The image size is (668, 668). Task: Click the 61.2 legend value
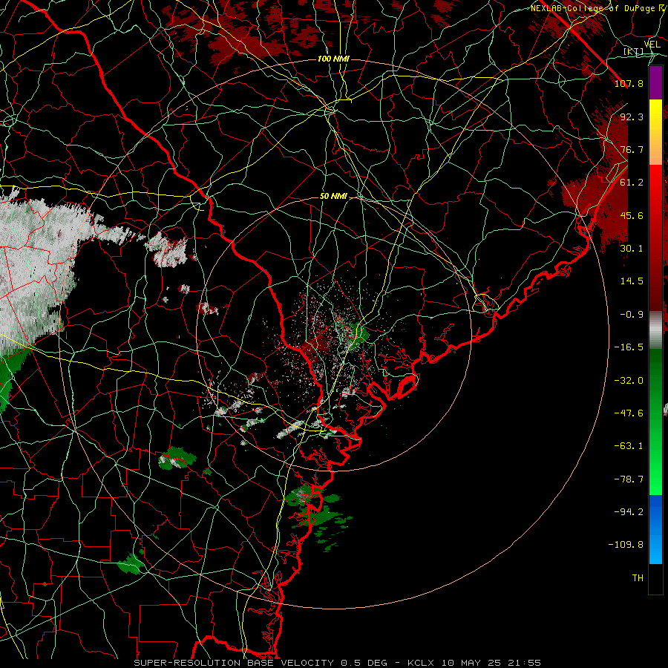632,183
